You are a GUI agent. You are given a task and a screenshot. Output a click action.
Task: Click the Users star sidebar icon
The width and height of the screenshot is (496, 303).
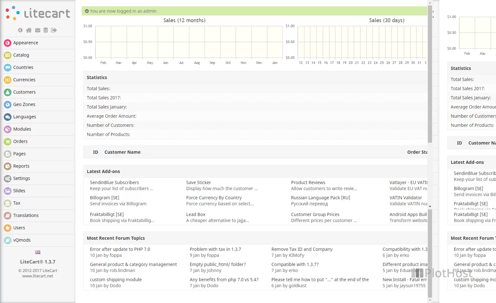8,228
